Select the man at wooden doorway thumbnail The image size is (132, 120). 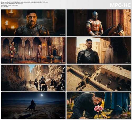[99, 50]
